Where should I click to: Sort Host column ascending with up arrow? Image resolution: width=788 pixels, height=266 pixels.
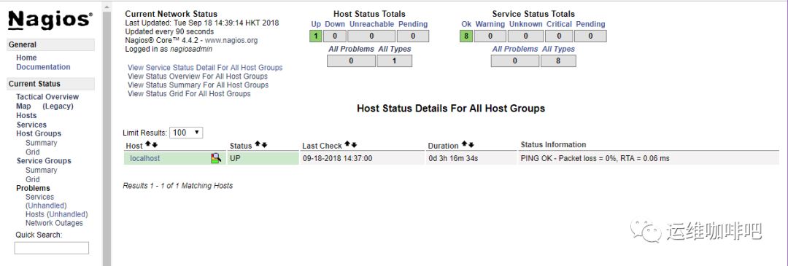(x=148, y=144)
